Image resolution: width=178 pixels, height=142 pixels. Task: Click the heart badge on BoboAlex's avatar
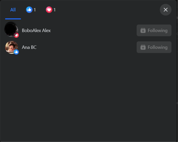(x=16, y=35)
